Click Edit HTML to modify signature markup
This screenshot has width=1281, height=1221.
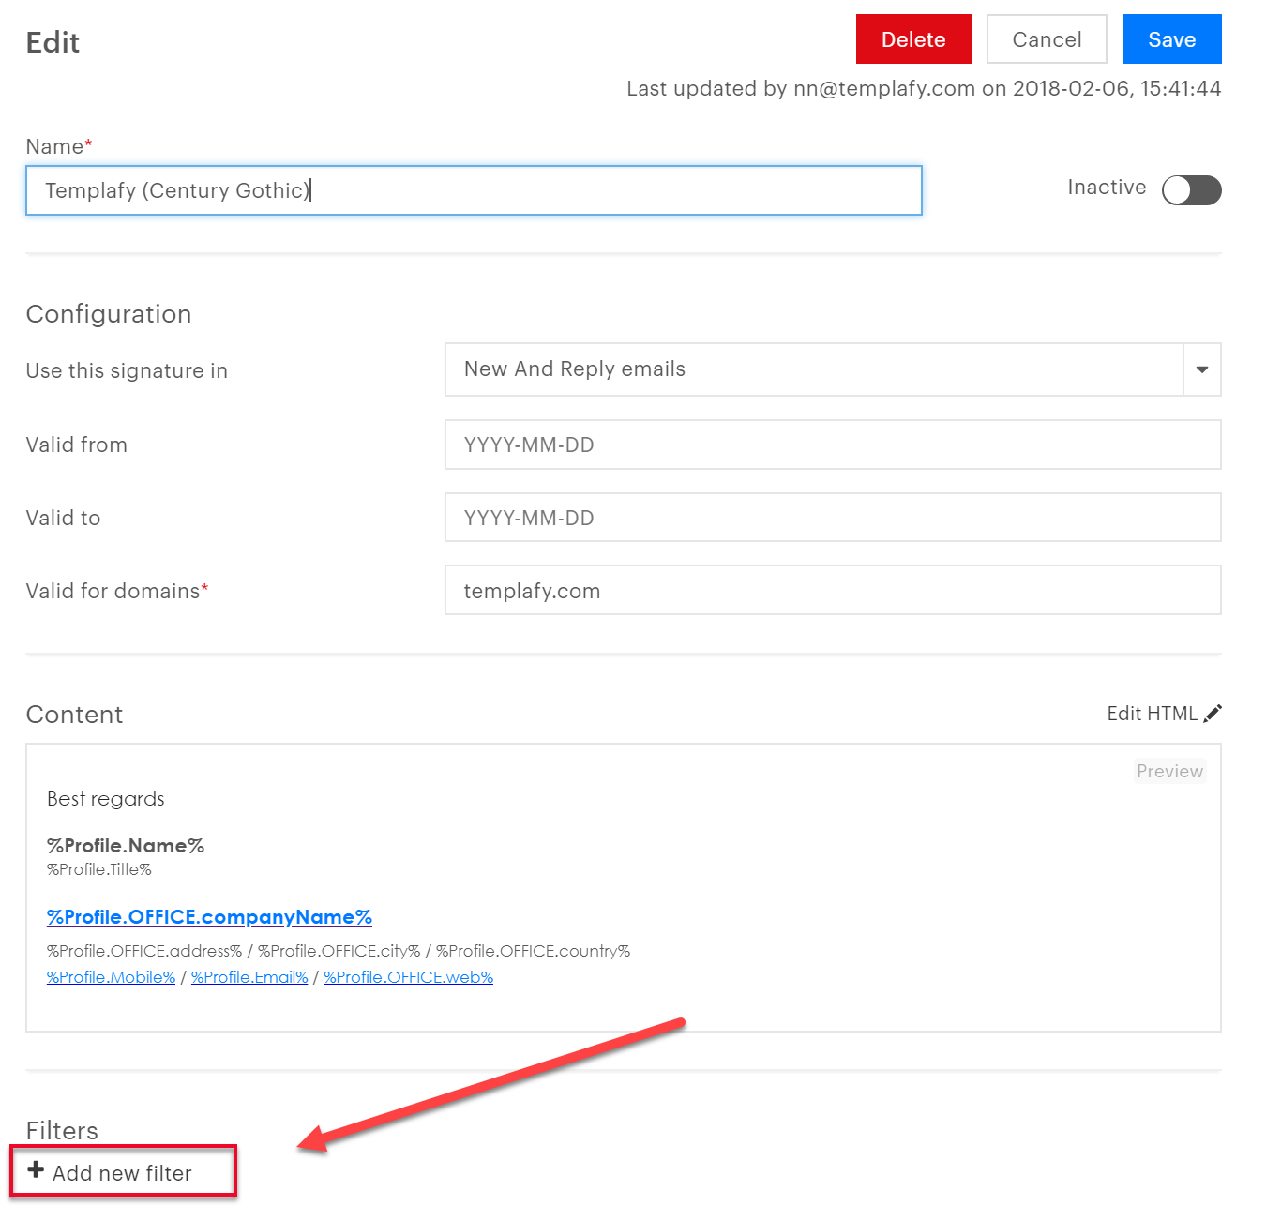click(x=1151, y=713)
